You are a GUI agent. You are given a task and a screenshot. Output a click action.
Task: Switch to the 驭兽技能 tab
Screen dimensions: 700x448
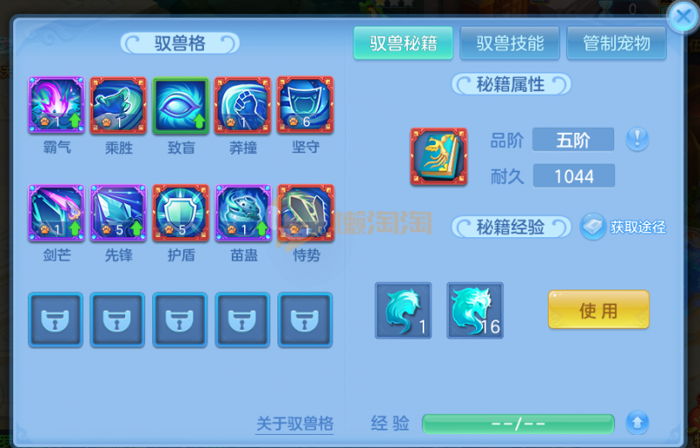tap(510, 43)
